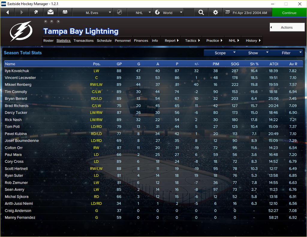Select player Pavel Kubina
The width and height of the screenshot is (307, 237).
click(x=16, y=134)
